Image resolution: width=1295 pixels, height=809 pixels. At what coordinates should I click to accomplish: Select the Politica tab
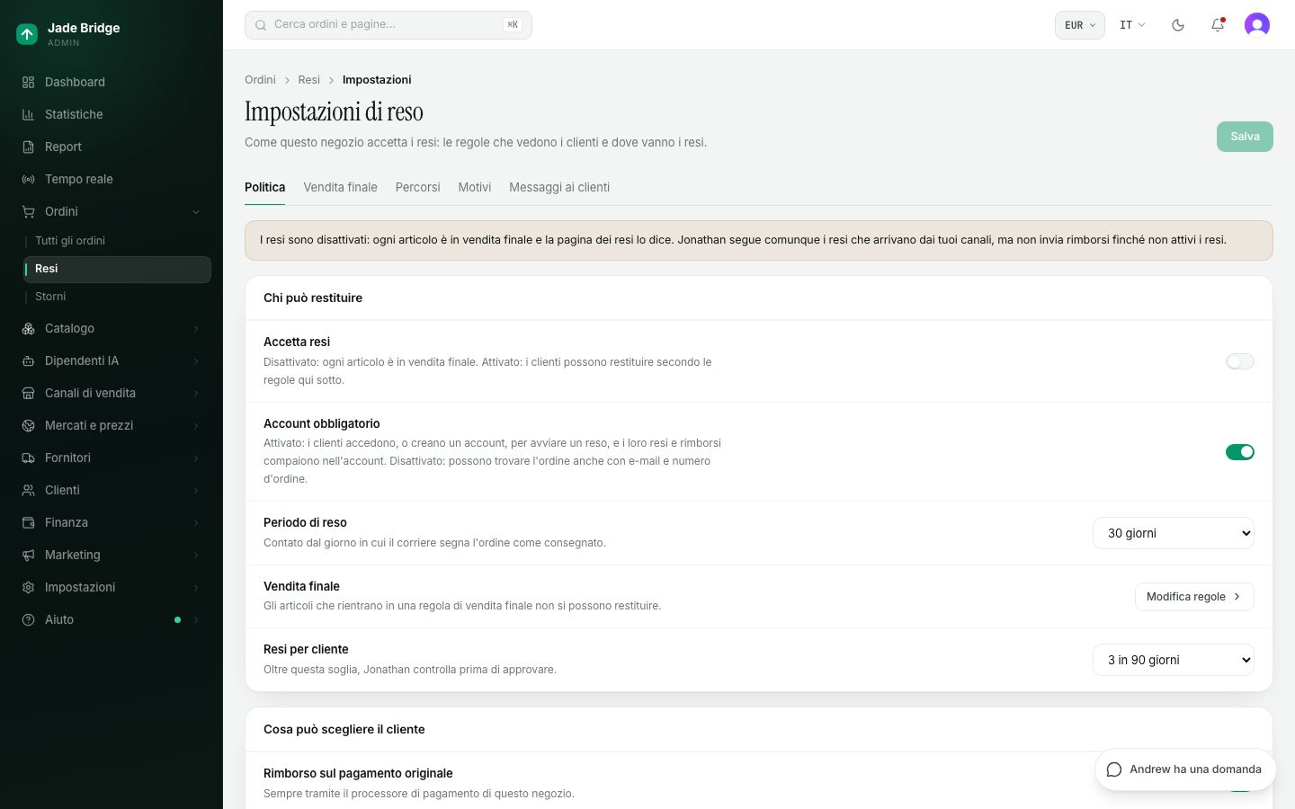coord(265,187)
